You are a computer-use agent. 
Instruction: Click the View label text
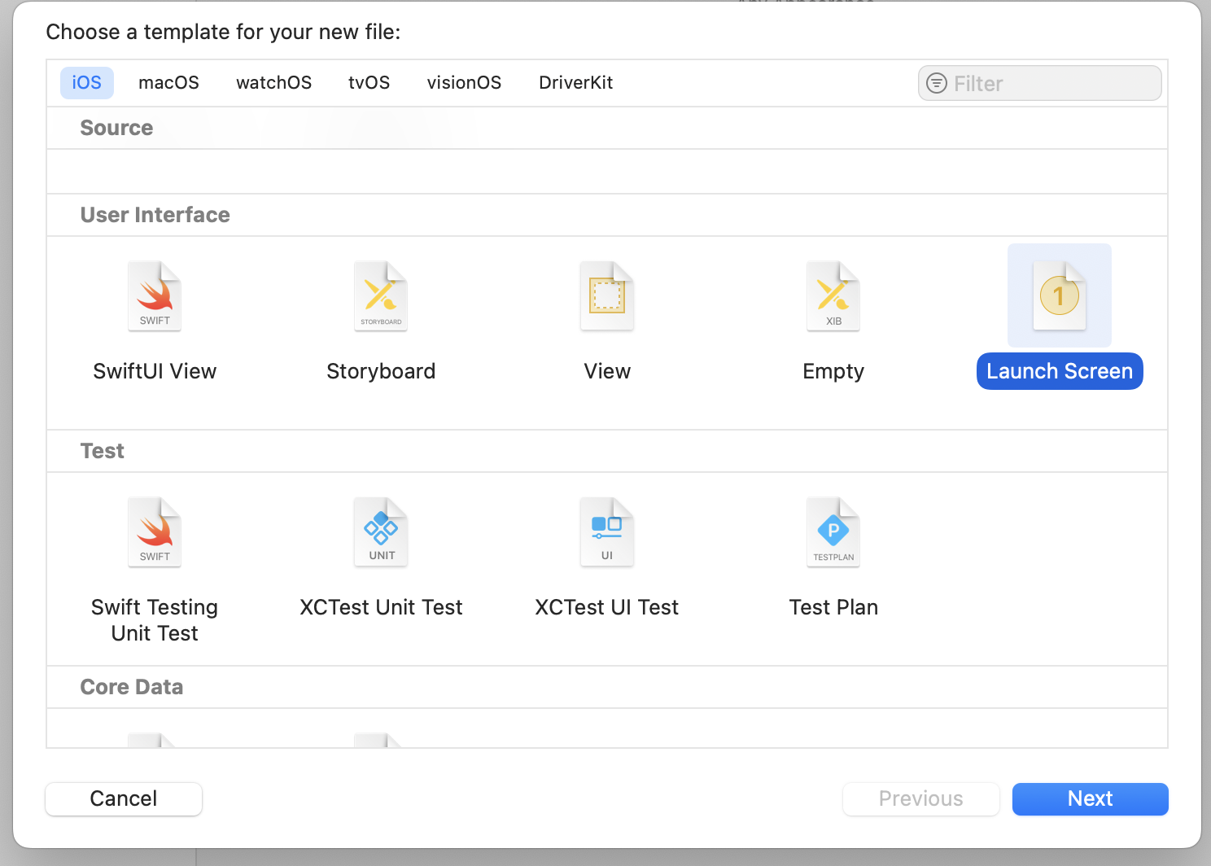(x=607, y=371)
